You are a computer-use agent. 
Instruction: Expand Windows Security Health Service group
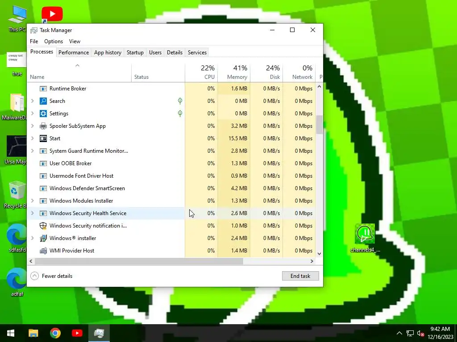click(x=32, y=213)
